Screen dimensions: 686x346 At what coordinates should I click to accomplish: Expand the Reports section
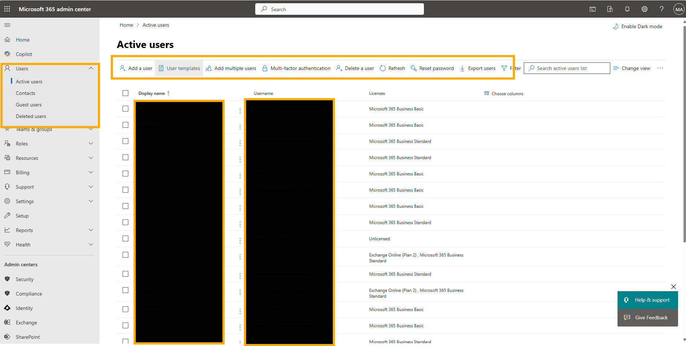click(90, 230)
